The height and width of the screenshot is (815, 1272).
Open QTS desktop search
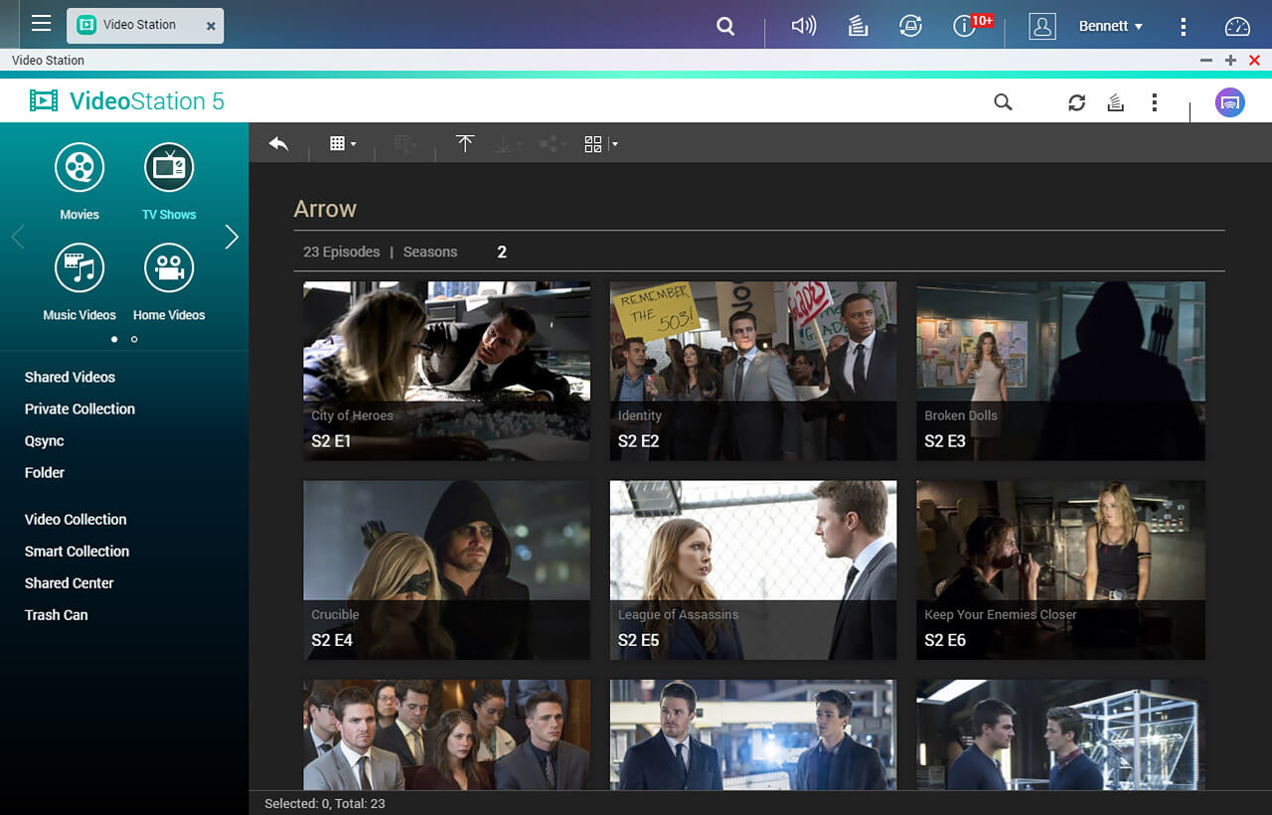(x=726, y=27)
